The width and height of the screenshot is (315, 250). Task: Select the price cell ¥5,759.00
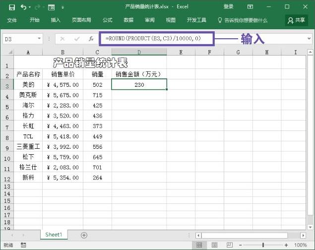(x=63, y=157)
